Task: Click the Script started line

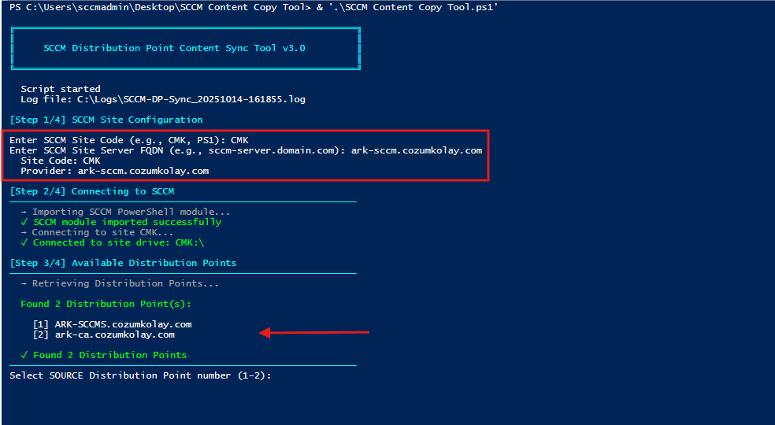Action: click(61, 89)
